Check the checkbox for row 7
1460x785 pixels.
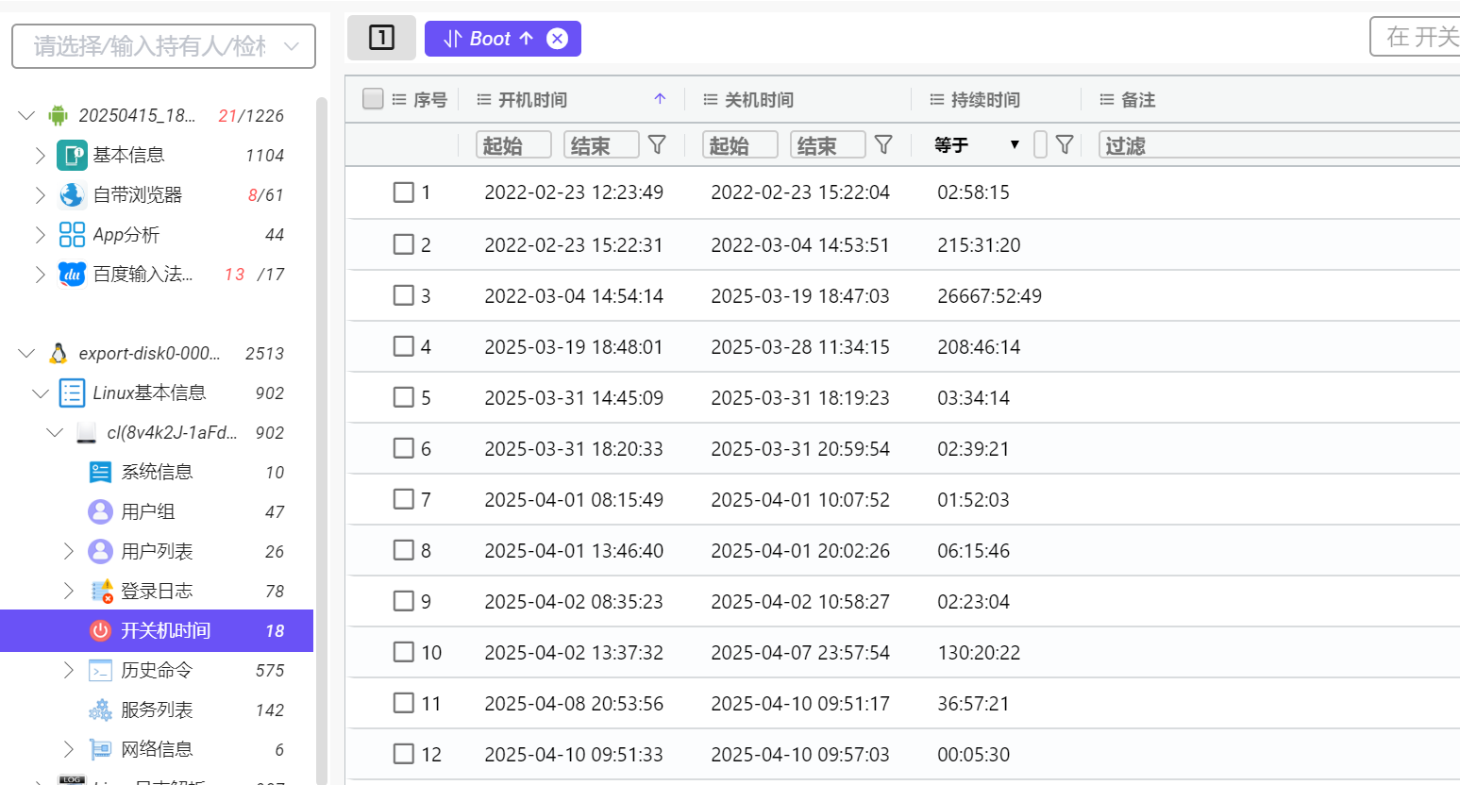pos(404,499)
